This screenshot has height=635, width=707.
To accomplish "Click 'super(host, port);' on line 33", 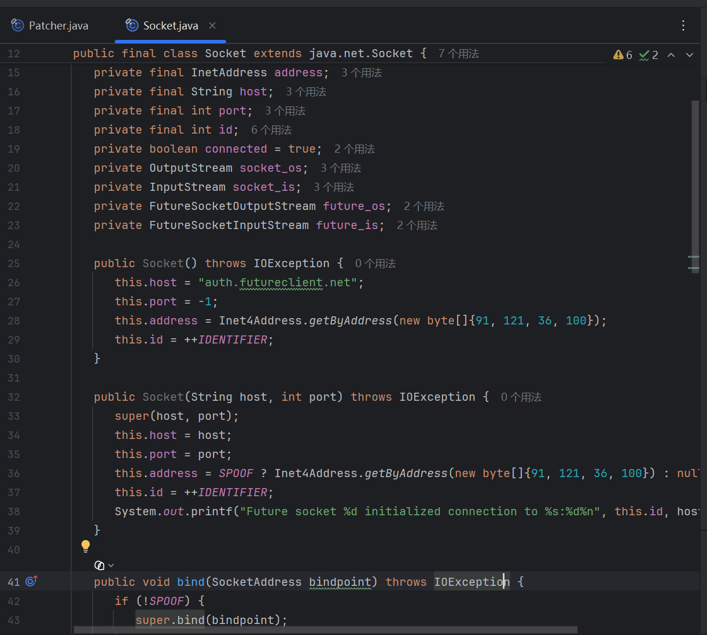I will tap(176, 416).
